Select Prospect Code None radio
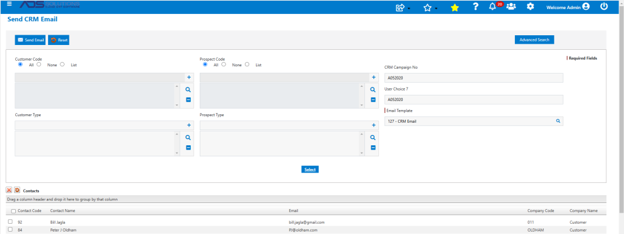624x234 pixels. point(224,64)
